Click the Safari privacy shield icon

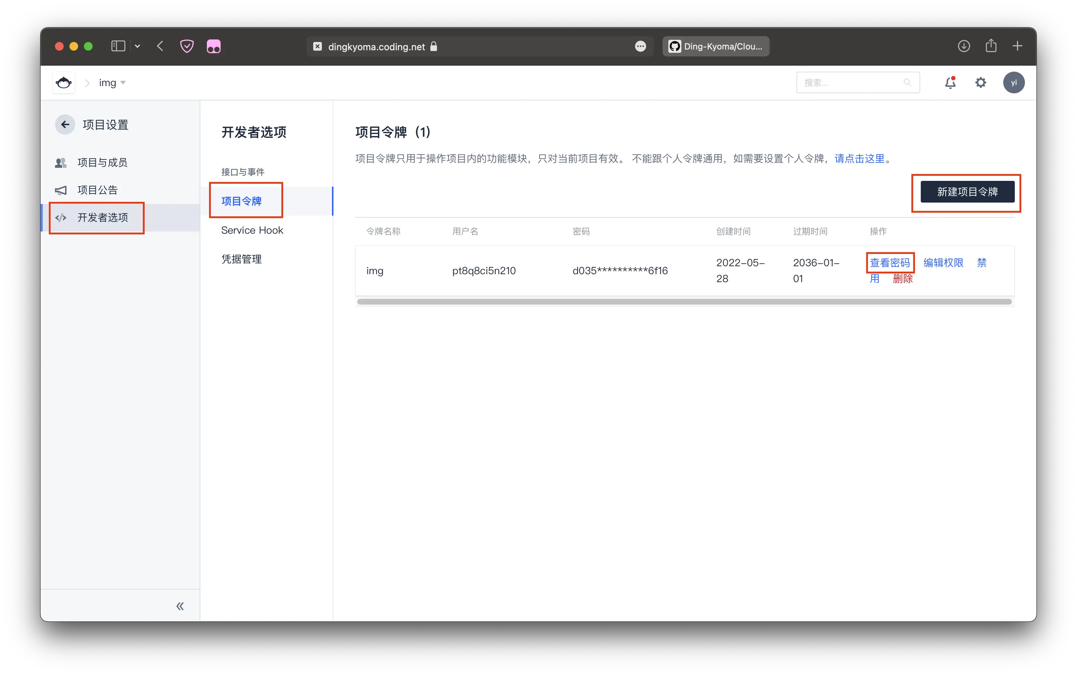tap(187, 46)
